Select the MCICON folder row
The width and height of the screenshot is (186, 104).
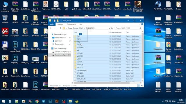[108, 56]
